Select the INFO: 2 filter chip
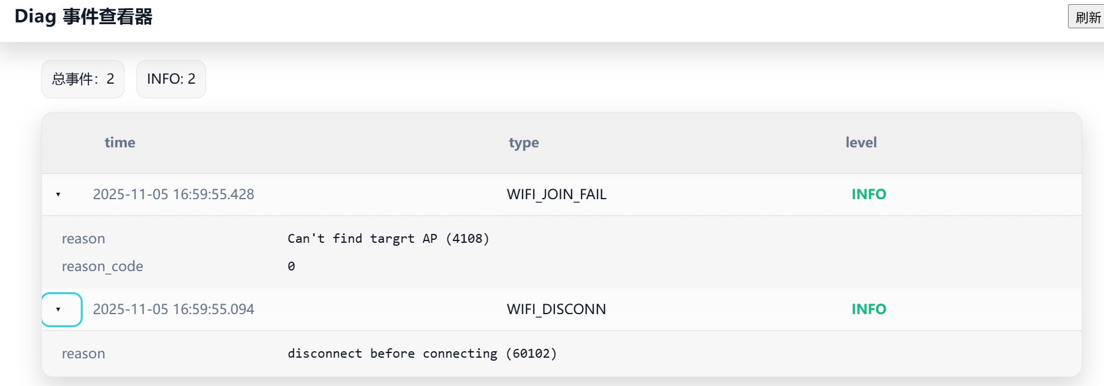 click(x=171, y=79)
